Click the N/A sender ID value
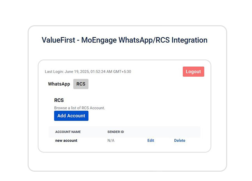This screenshot has width=252, height=181. tap(111, 141)
